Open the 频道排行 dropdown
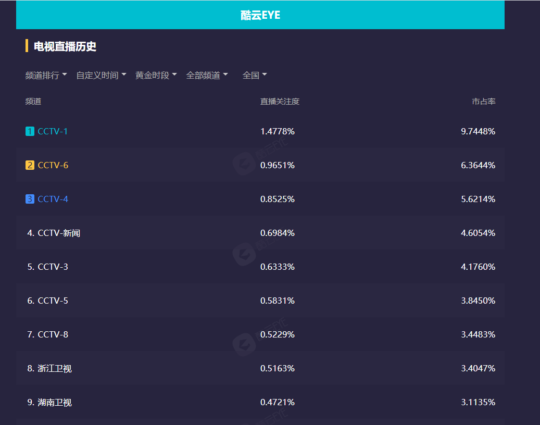Viewport: 540px width, 425px height. click(x=46, y=75)
